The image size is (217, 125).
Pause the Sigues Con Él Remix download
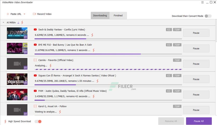tap(196, 79)
